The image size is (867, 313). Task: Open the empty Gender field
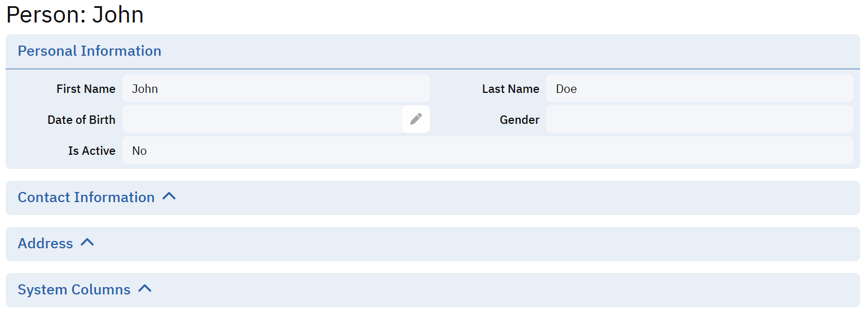(699, 119)
